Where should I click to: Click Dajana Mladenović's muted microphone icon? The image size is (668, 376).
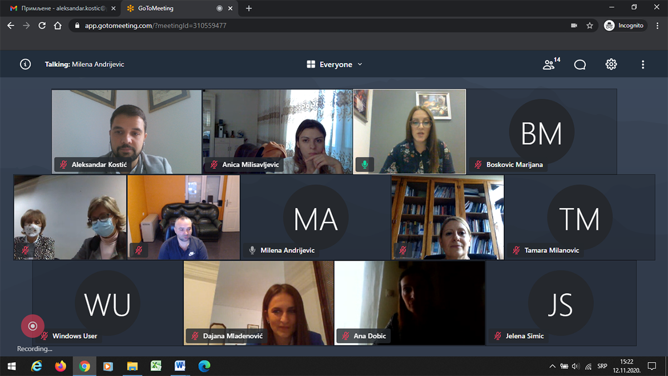[195, 336]
